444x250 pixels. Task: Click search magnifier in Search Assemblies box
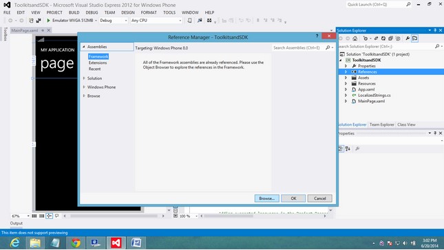pyautogui.click(x=328, y=48)
